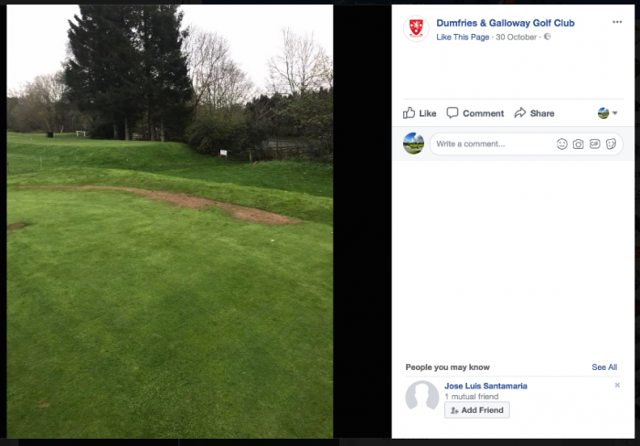The image size is (640, 446).
Task: Click the golf course photo
Action: point(170,221)
